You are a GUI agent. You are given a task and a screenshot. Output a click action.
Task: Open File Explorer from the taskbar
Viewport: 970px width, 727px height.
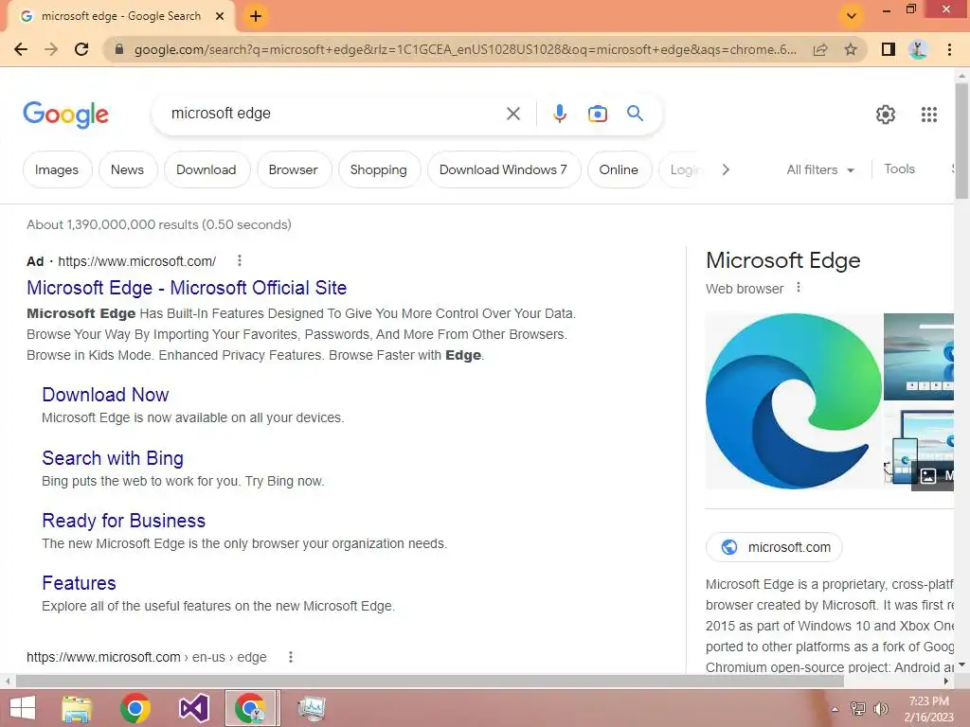pos(77,708)
